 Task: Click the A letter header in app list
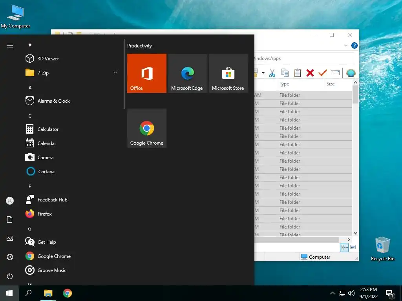click(x=30, y=87)
